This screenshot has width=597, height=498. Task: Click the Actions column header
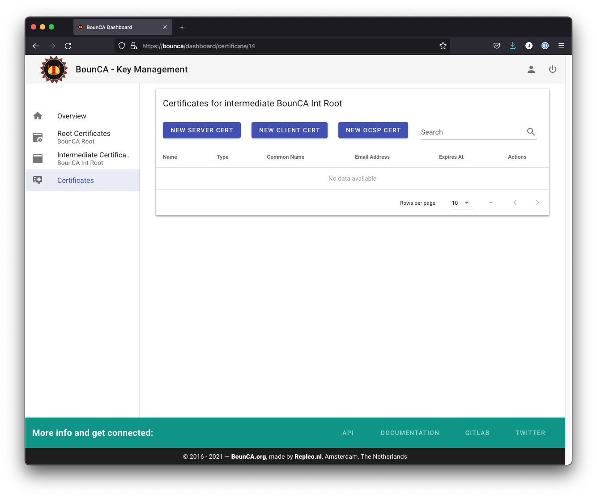click(517, 157)
